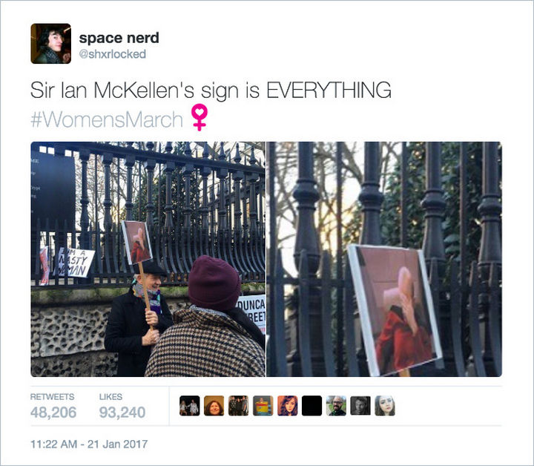Click the tweet text about Sir Ian McKellen

211,91
